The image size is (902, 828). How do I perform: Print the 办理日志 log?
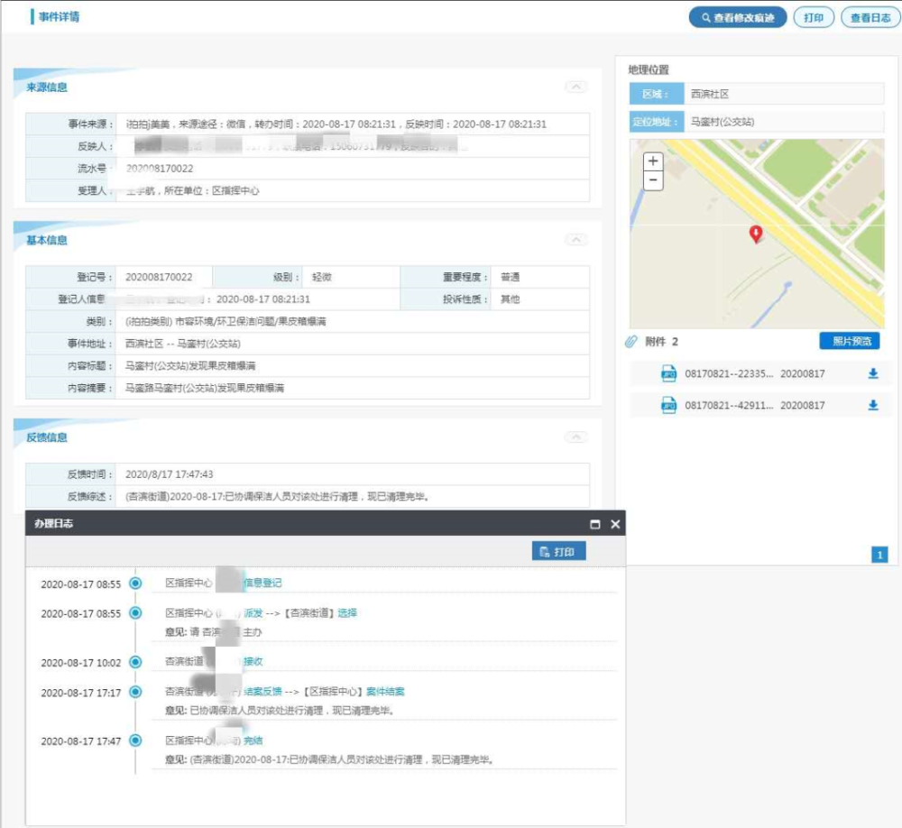[x=558, y=551]
